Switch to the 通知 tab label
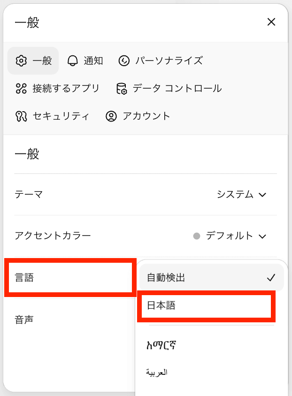Screen dimensions: 292x396 (93, 61)
